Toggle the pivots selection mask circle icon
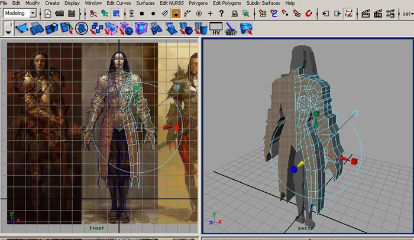Viewport: 414px width, 240px height. 199,14
